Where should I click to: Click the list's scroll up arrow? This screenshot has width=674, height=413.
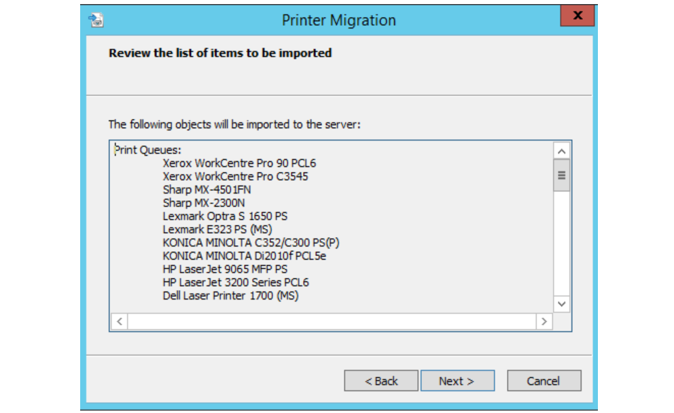pyautogui.click(x=561, y=151)
